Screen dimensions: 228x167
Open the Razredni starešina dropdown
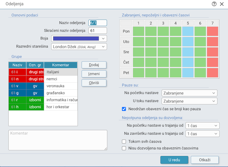[79, 47]
